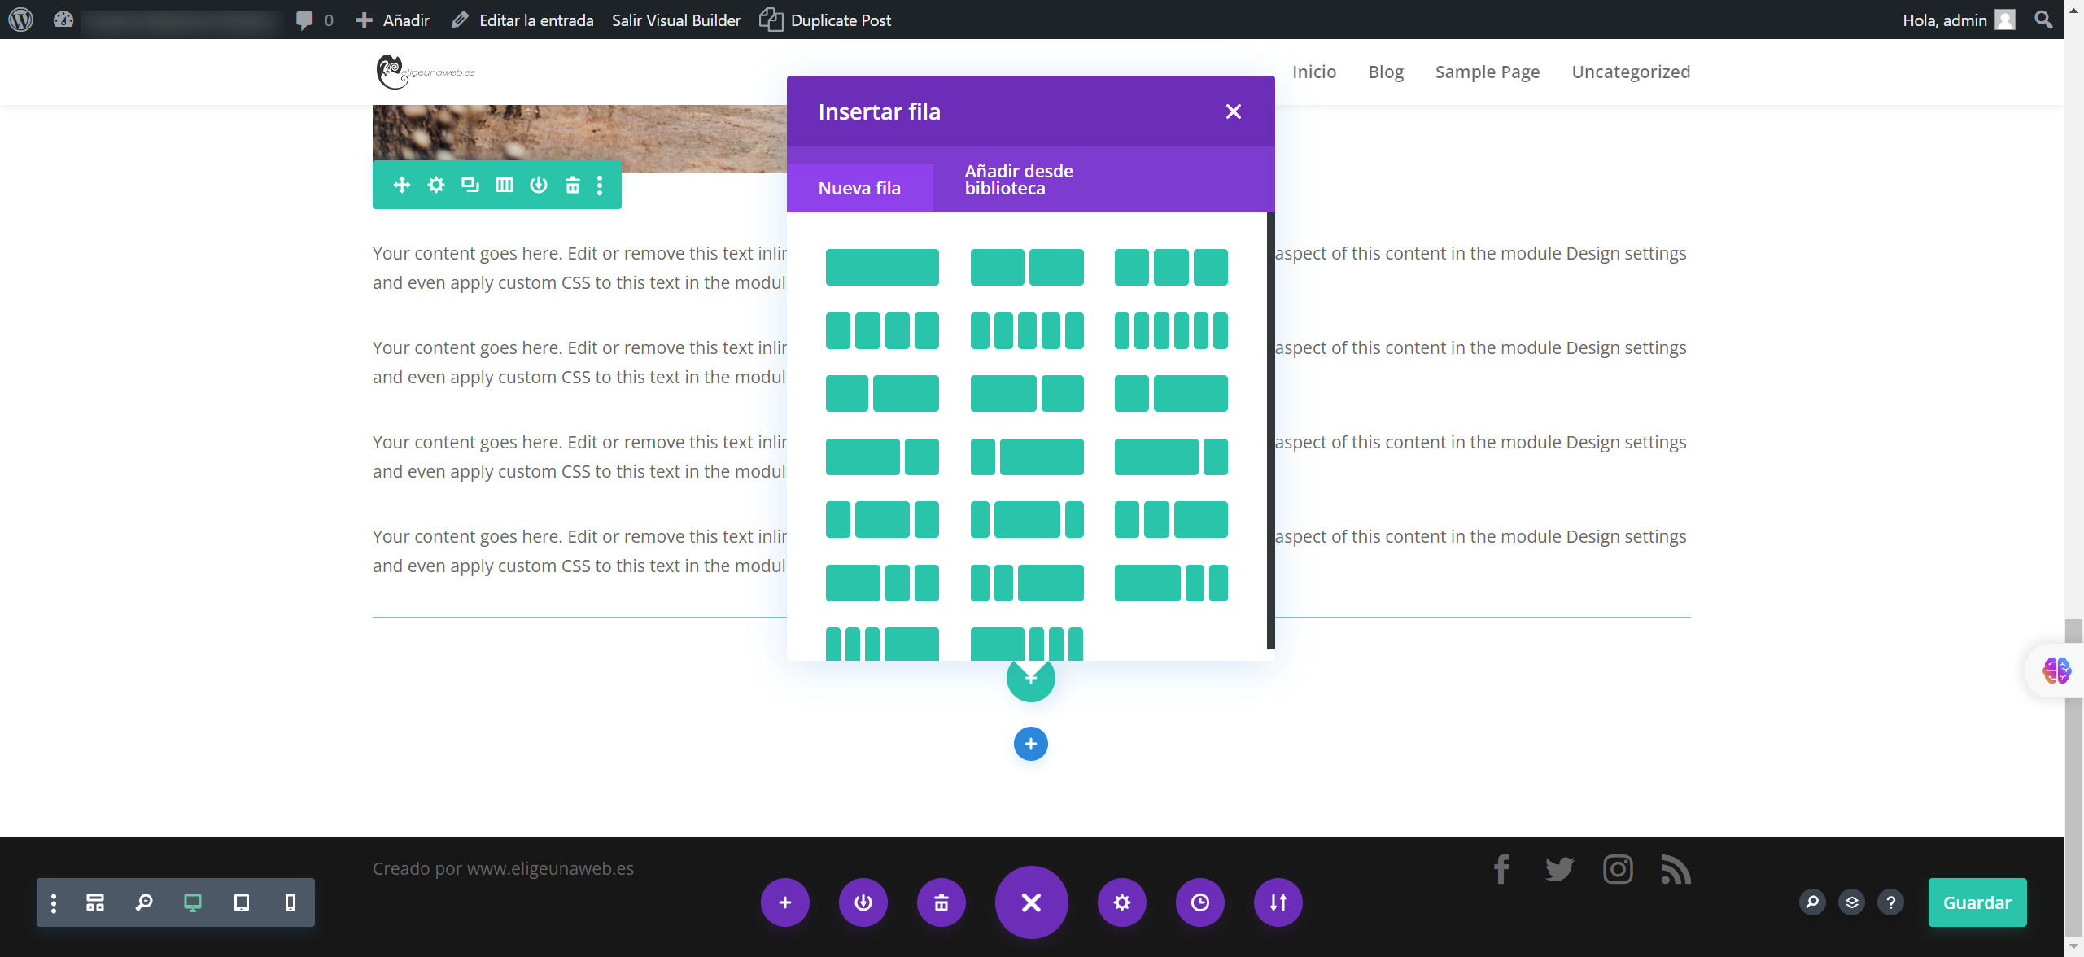Switch to Añadir desde biblioteca tab
The image size is (2084, 957).
tap(1019, 180)
